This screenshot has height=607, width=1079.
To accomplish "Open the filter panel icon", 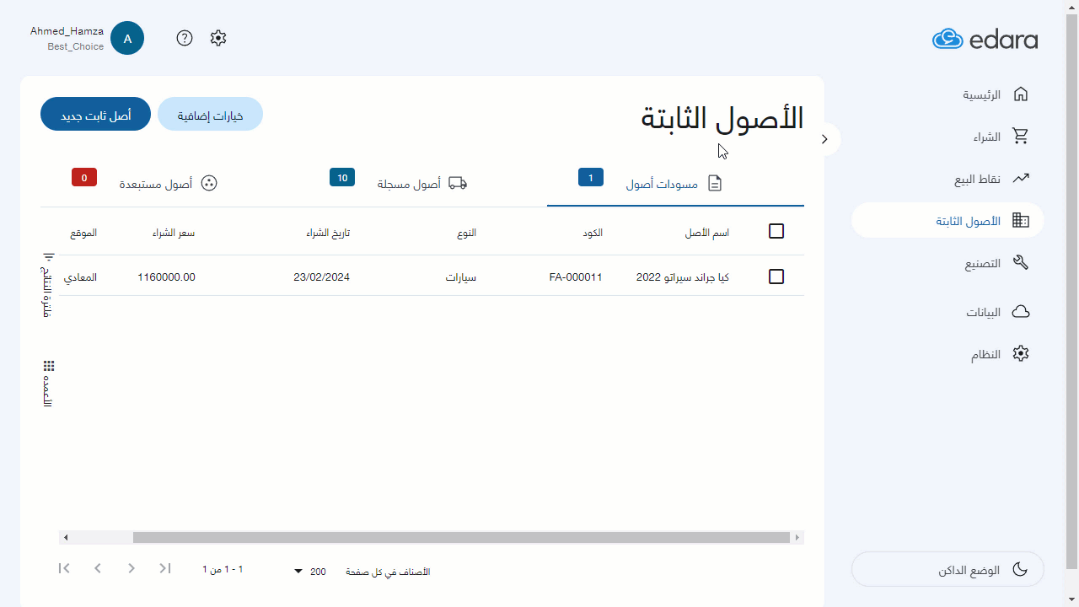I will pyautogui.click(x=49, y=257).
